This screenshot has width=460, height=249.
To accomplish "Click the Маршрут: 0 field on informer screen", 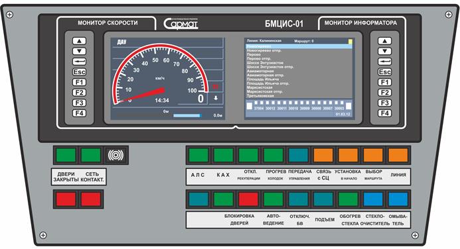I will coord(304,41).
